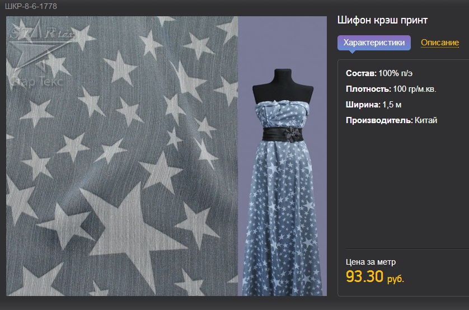Click the Шифон крэш принт title

[382, 20]
